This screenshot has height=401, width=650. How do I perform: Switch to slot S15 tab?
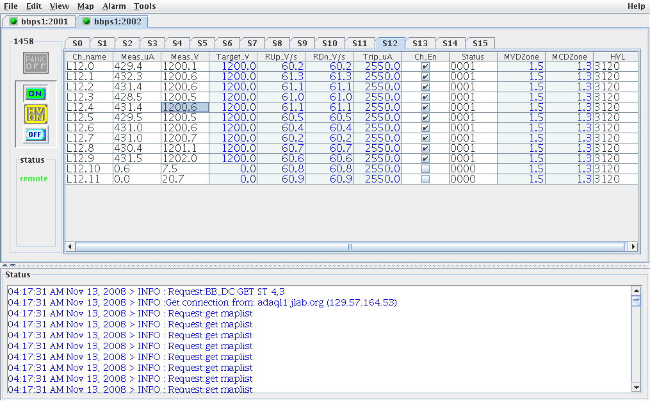pos(480,43)
